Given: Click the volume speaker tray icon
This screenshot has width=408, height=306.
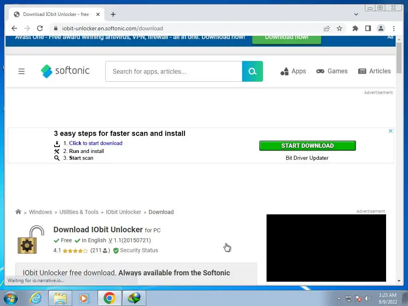Looking at the screenshot, I should coord(368,298).
